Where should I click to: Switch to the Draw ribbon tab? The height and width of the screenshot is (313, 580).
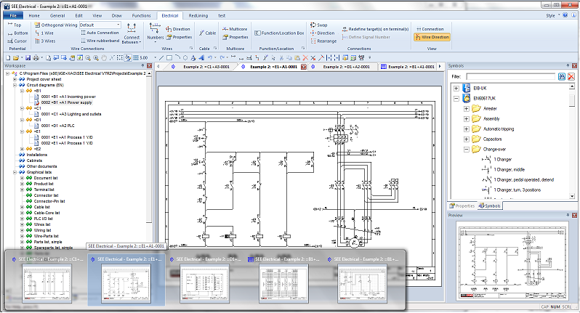coord(116,15)
